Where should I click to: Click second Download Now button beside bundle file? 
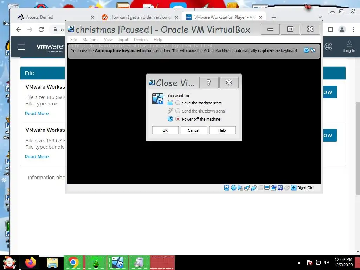(330, 135)
